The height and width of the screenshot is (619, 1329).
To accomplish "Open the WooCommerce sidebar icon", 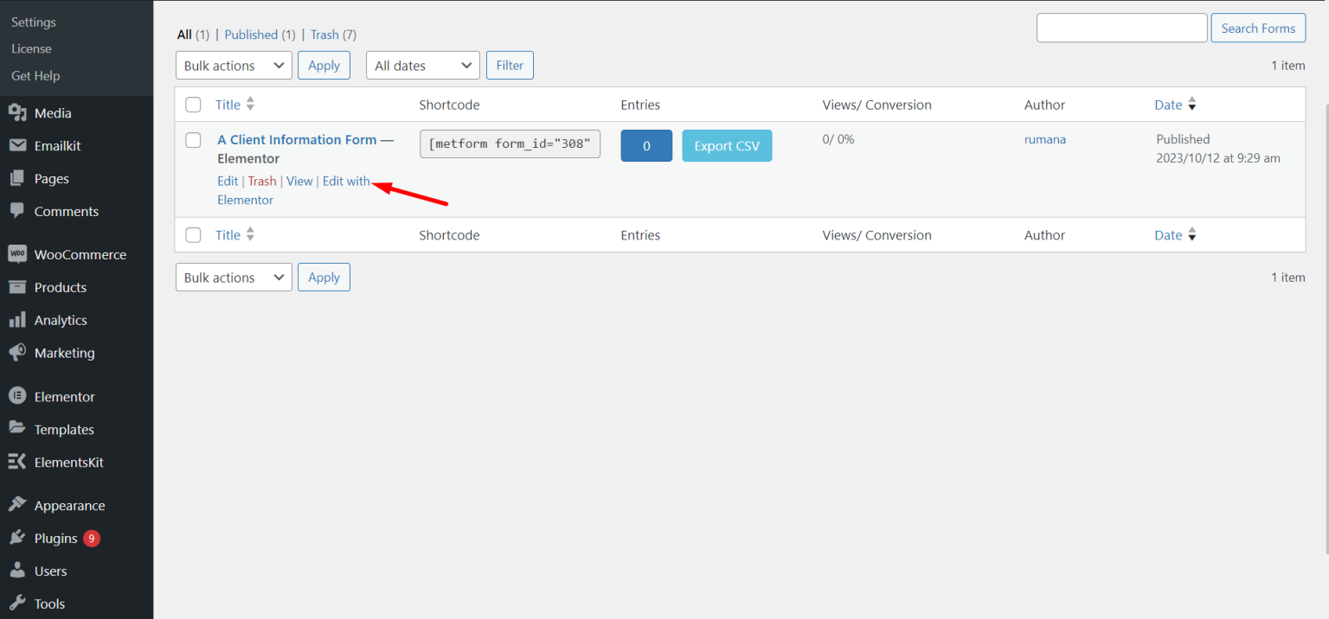I will tap(18, 253).
